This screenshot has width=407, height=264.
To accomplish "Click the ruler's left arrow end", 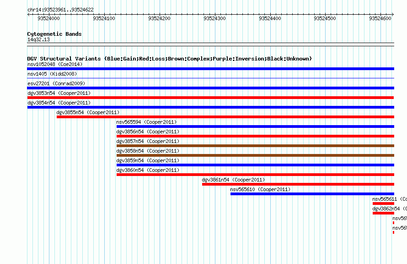I will click(x=28, y=15).
